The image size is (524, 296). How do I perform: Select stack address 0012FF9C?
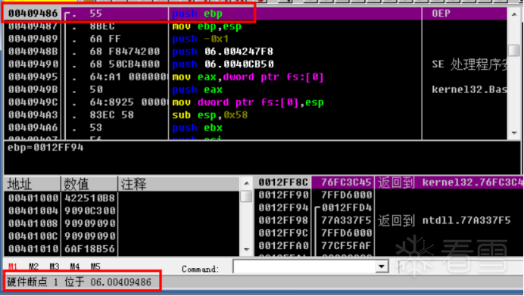point(283,233)
